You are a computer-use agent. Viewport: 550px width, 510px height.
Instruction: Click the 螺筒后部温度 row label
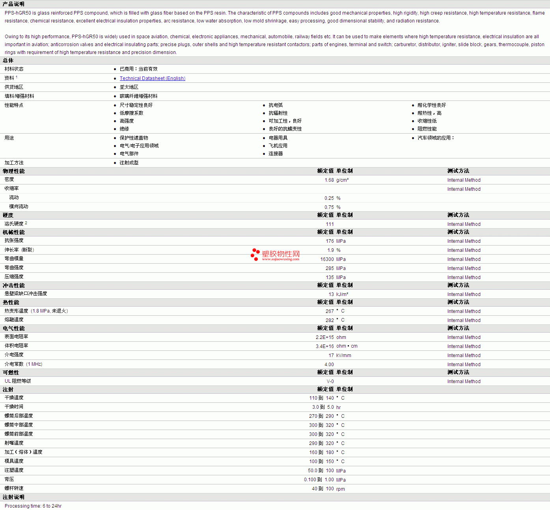[19, 416]
